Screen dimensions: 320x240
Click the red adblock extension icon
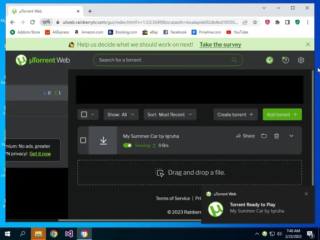coord(267,22)
